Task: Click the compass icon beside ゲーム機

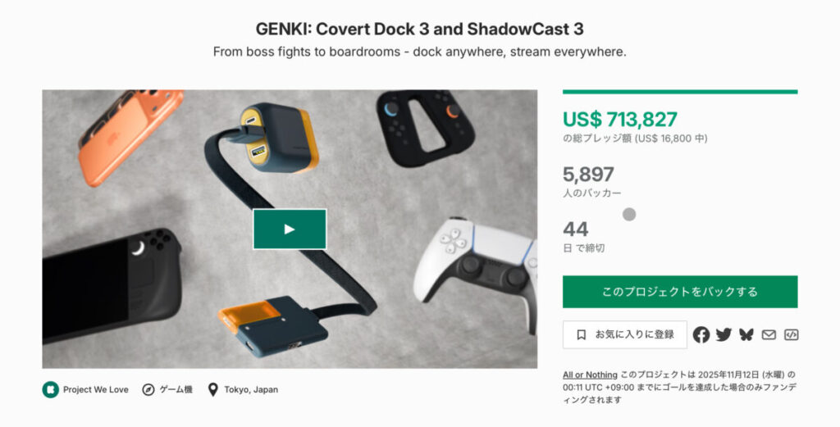Action: click(x=148, y=389)
